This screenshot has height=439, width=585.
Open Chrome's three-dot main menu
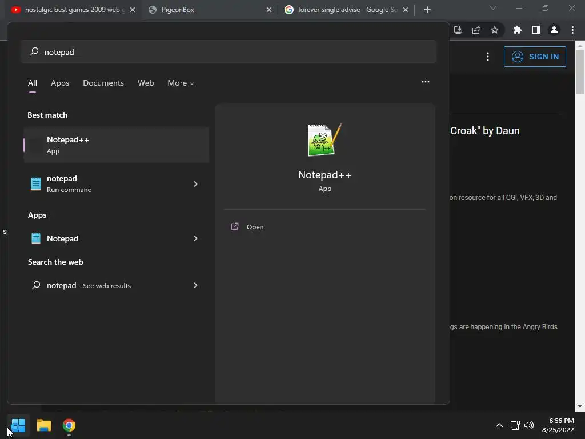572,30
